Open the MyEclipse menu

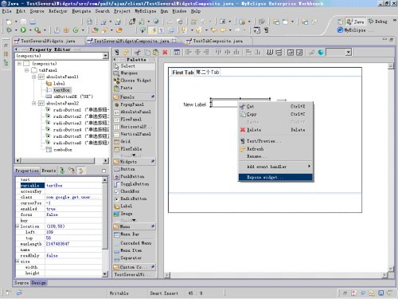pos(145,11)
